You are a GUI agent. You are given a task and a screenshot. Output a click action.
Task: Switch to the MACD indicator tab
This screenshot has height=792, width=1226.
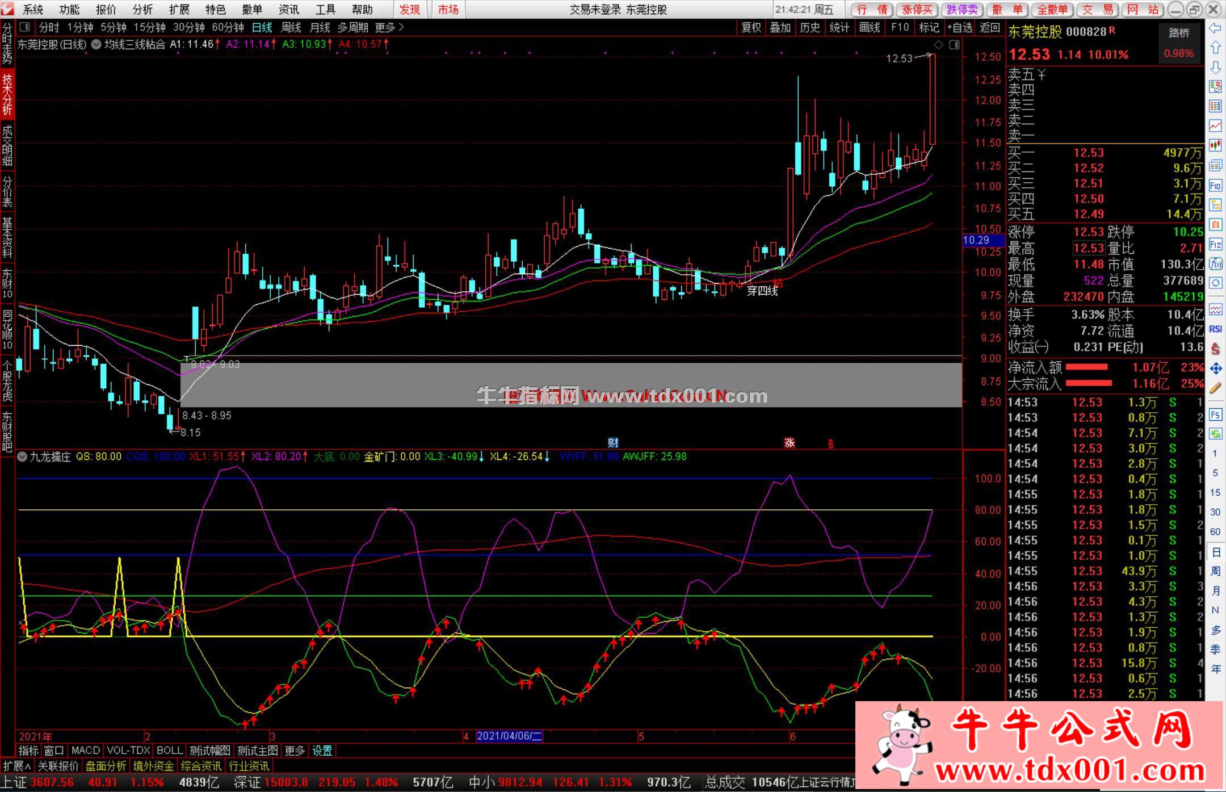85,751
